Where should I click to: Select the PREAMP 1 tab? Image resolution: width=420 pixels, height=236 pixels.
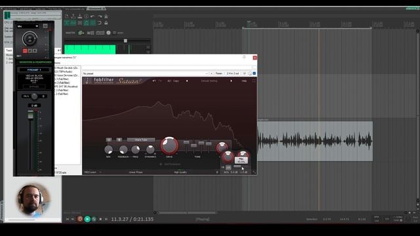pyautogui.click(x=34, y=69)
